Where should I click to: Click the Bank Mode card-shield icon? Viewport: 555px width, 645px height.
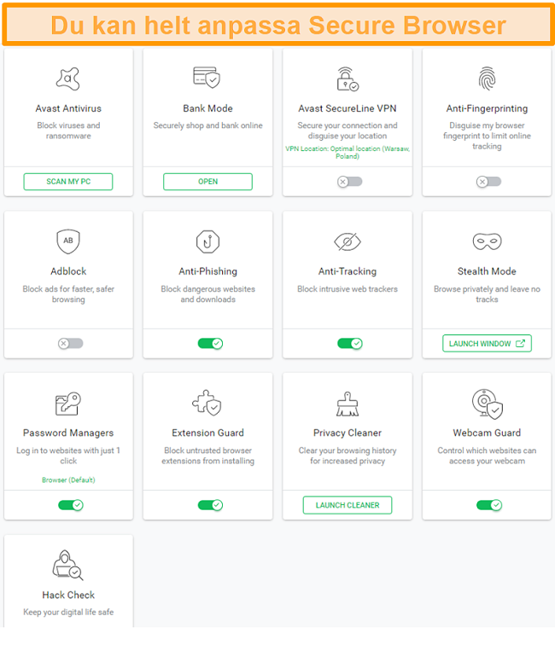[x=207, y=78]
